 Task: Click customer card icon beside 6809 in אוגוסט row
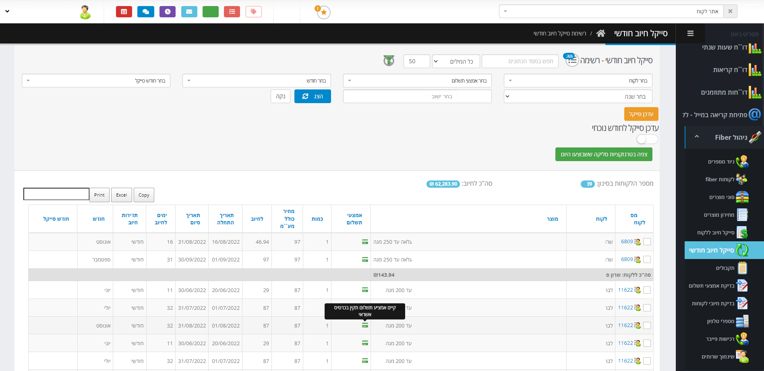[637, 242]
